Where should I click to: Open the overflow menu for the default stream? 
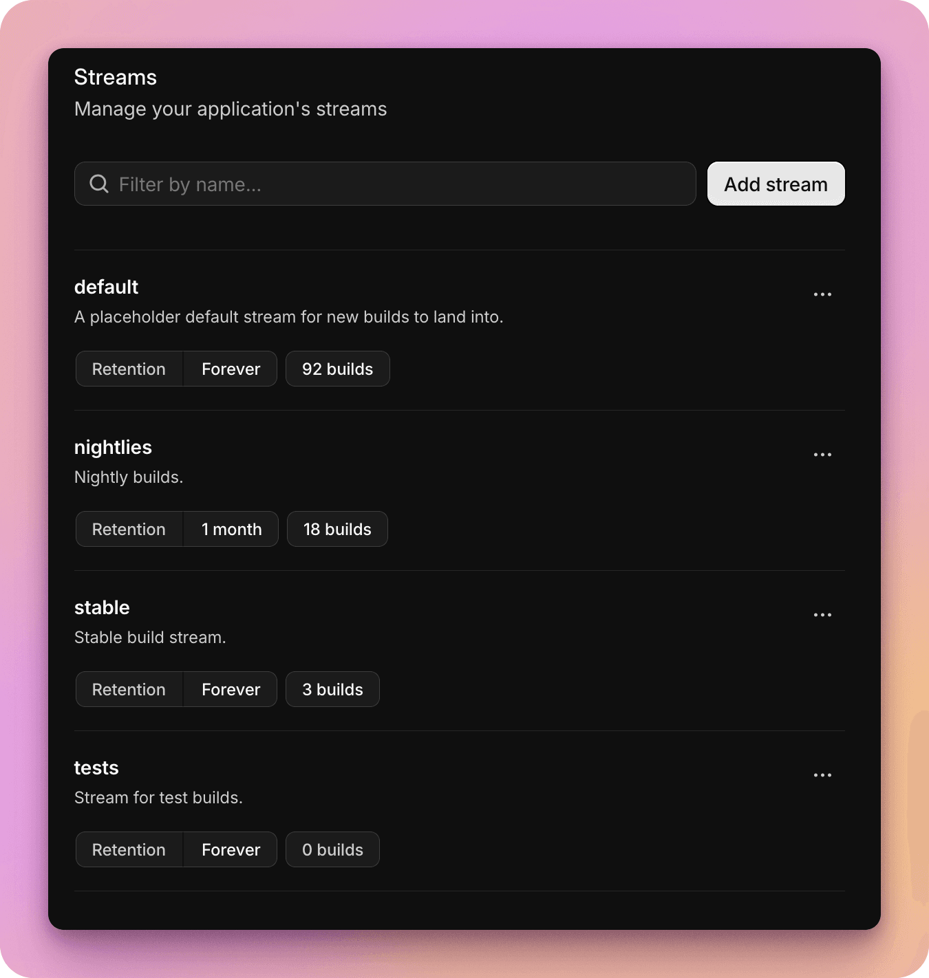tap(822, 294)
